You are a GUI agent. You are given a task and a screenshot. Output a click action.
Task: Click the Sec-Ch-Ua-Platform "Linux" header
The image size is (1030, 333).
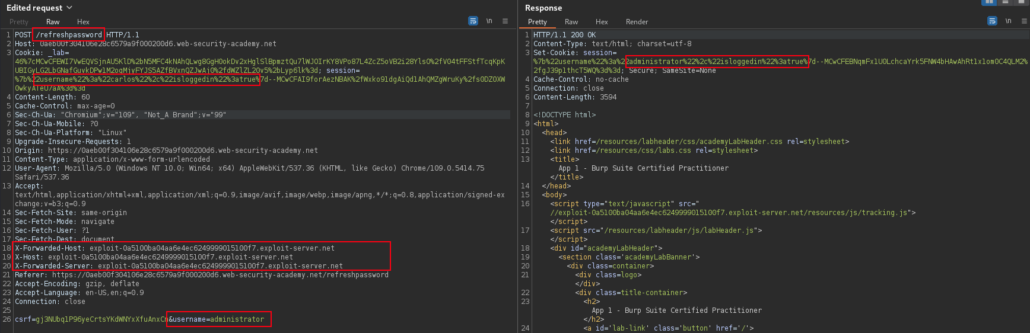pos(71,133)
